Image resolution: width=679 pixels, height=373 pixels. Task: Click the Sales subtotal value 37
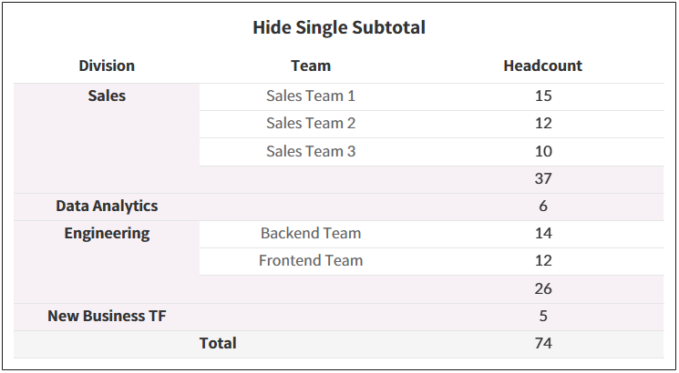[543, 179]
